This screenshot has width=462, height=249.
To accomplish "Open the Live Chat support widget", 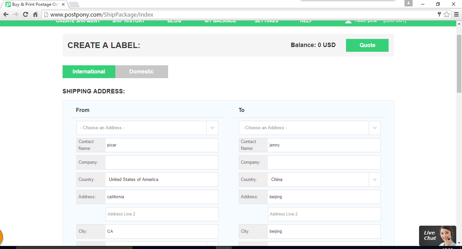I will pyautogui.click(x=437, y=235).
